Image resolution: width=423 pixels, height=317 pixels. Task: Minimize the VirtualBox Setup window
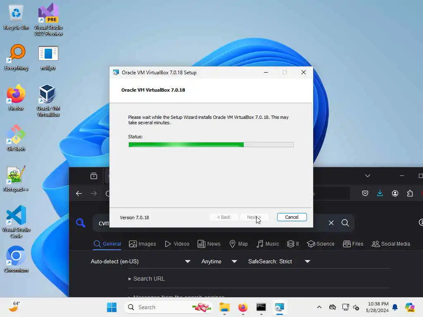(x=266, y=72)
